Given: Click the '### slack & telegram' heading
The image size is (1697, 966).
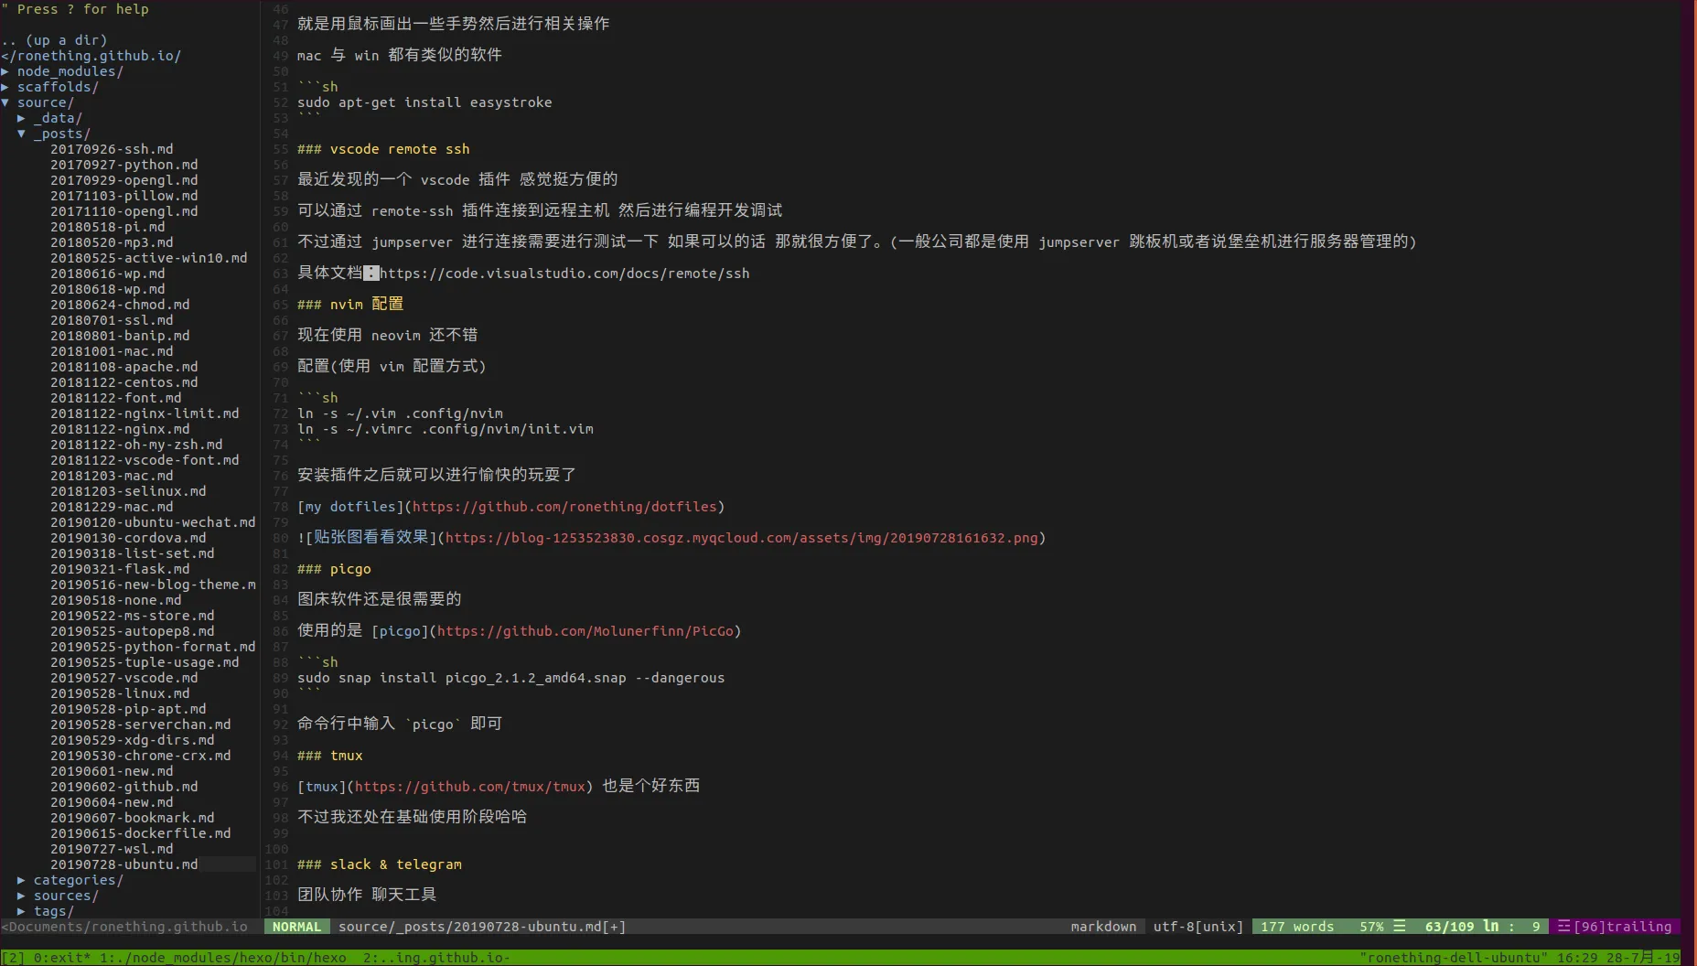Looking at the screenshot, I should (380, 864).
